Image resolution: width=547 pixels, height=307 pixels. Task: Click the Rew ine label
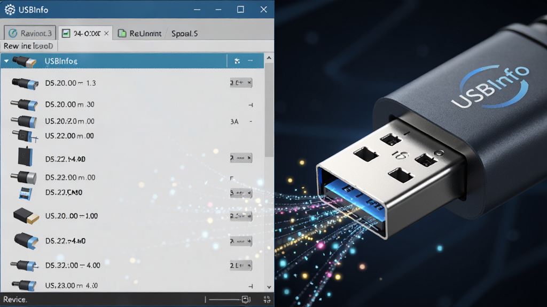click(28, 46)
